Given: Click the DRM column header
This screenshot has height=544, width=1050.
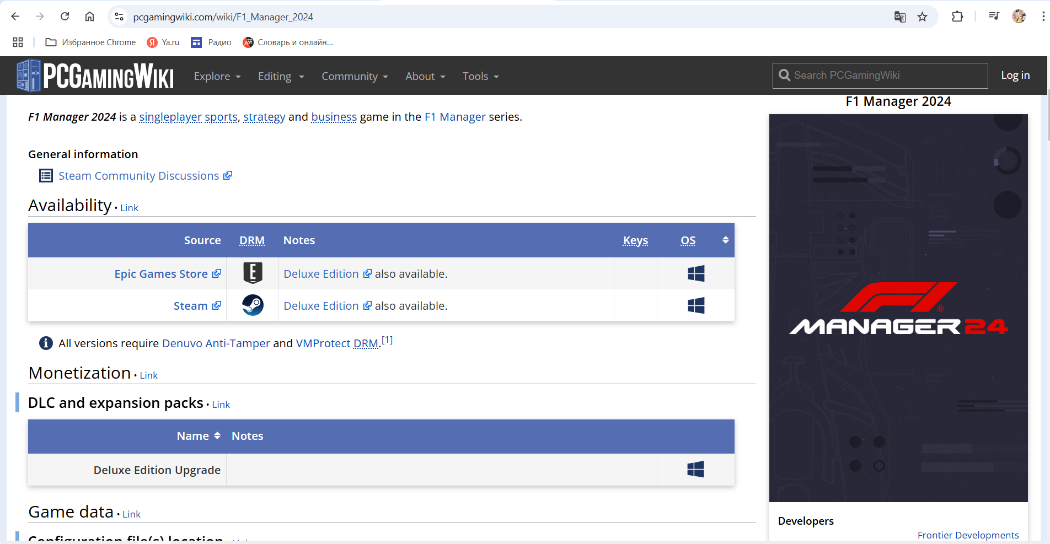Looking at the screenshot, I should point(252,240).
